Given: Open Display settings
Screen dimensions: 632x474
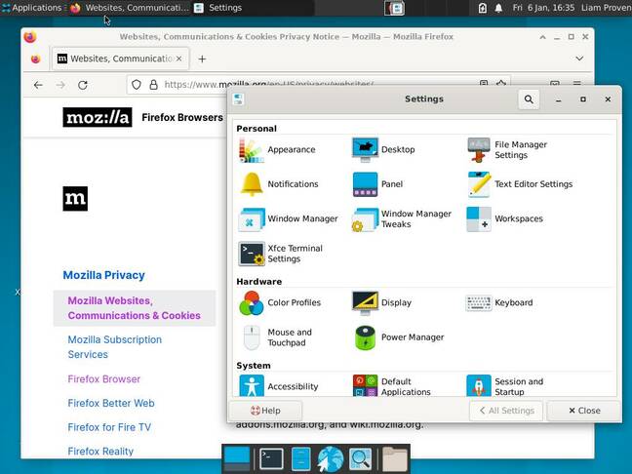Looking at the screenshot, I should (381, 302).
